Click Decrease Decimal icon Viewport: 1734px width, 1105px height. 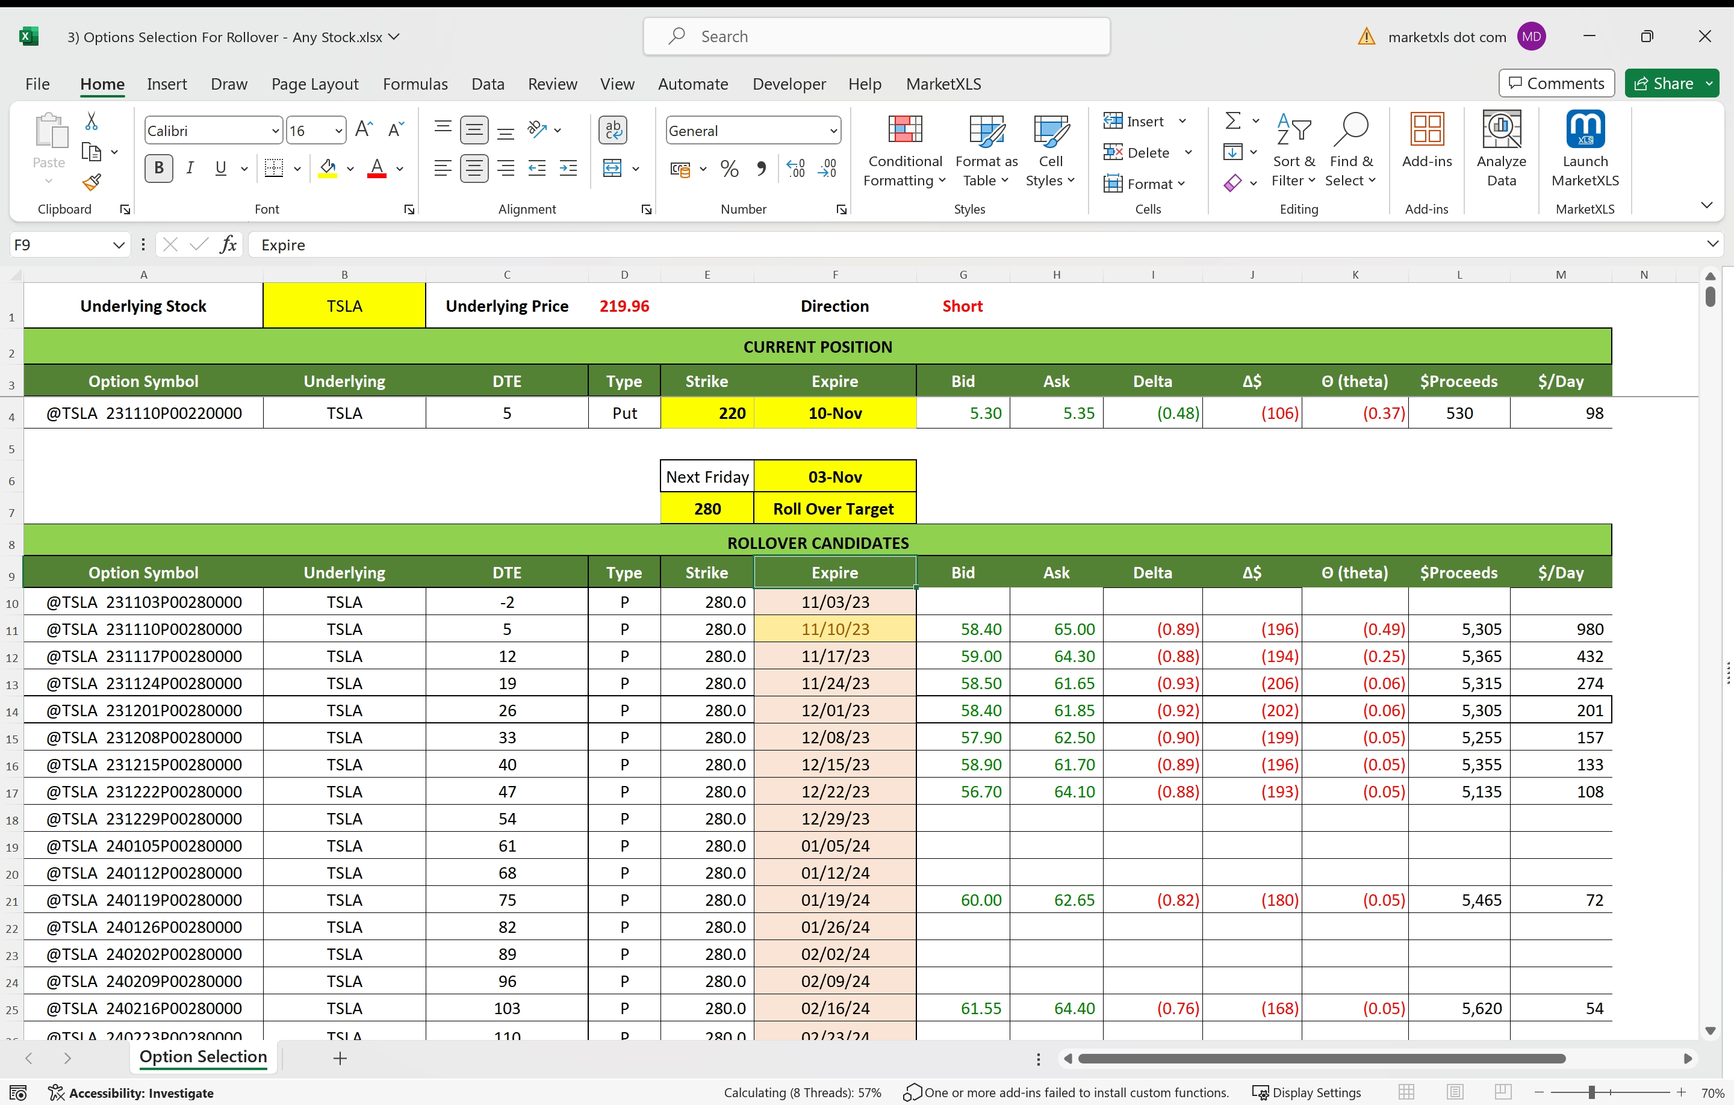[827, 169]
